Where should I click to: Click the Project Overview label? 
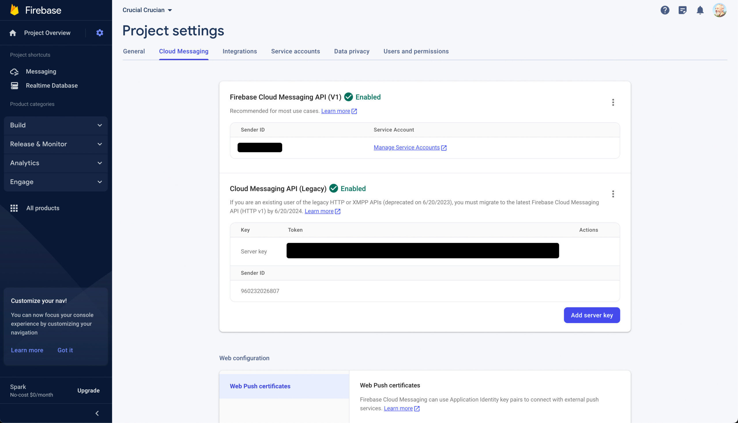[x=47, y=33]
